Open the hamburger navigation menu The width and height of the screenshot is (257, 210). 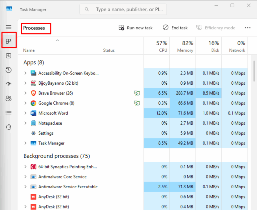pos(9,27)
